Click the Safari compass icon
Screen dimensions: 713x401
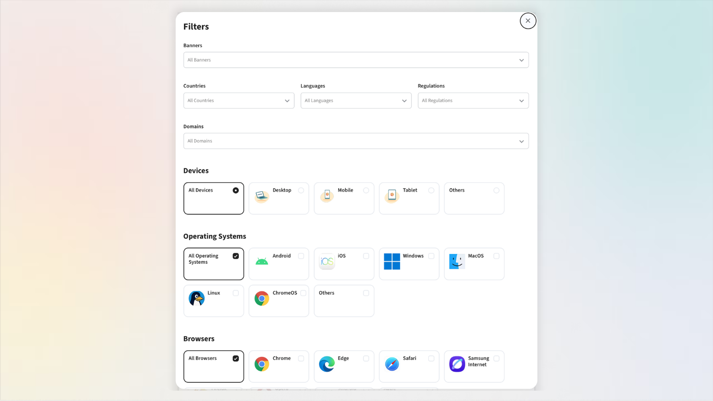pyautogui.click(x=392, y=364)
